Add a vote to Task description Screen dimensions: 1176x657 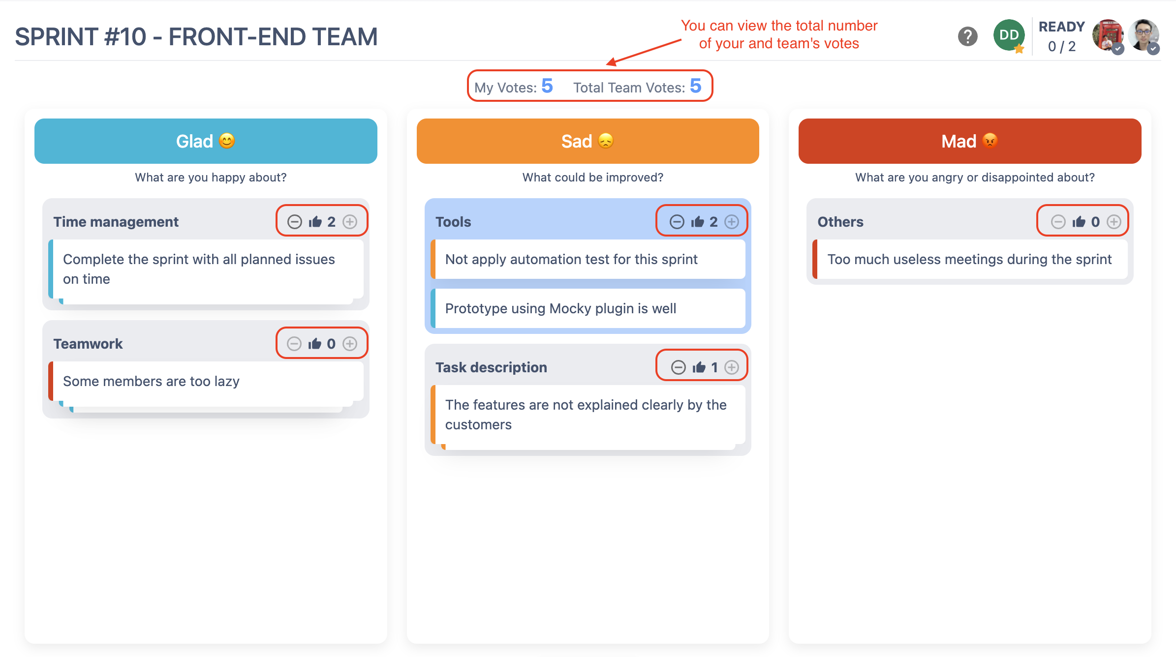732,367
